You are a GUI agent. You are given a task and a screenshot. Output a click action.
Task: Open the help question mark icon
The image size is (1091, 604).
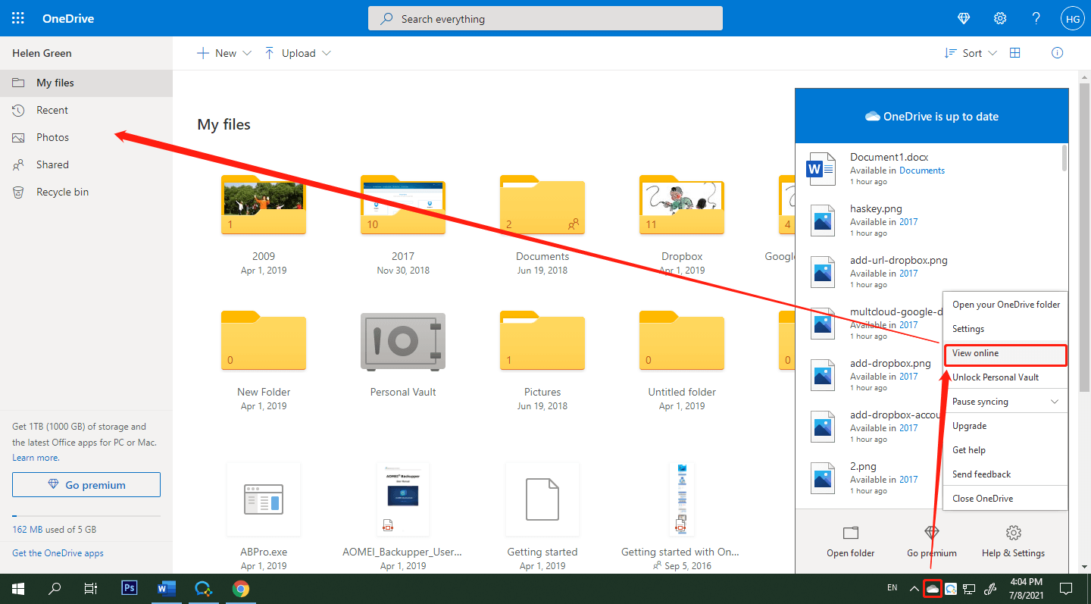pos(1036,18)
